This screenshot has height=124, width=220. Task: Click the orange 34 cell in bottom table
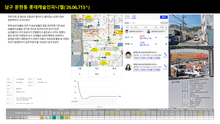(x=42, y=118)
